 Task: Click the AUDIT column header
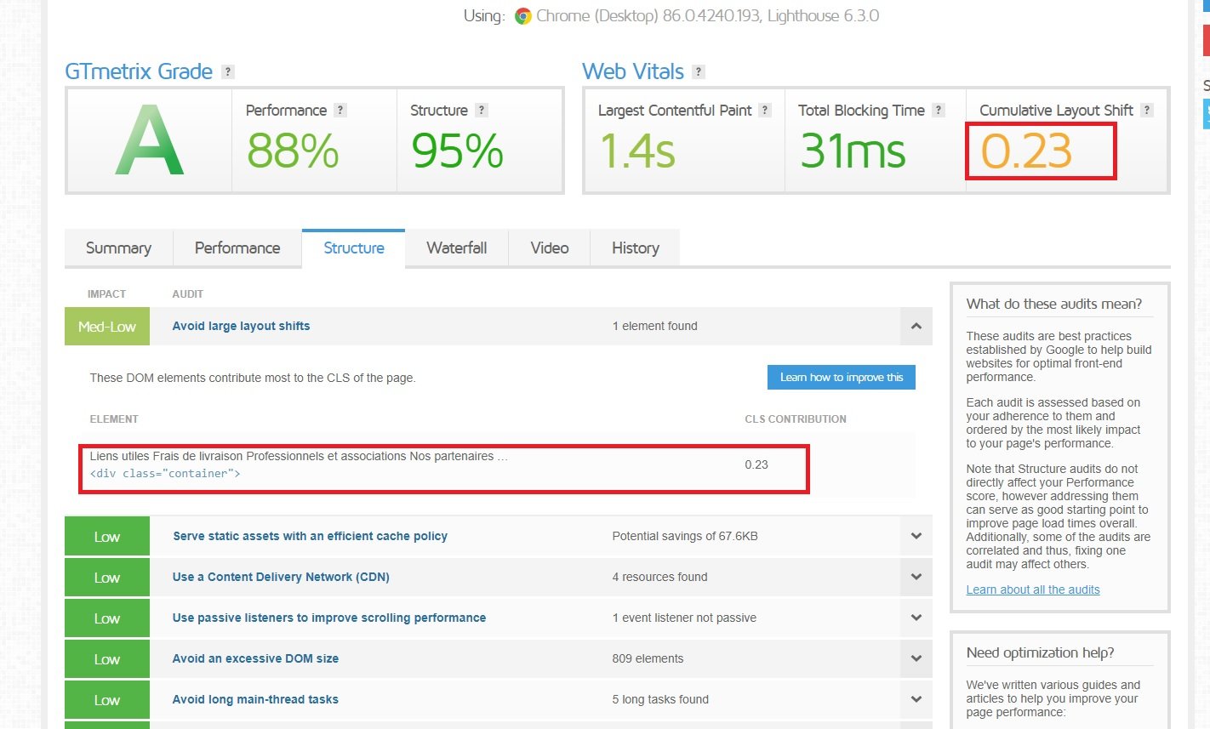coord(187,294)
